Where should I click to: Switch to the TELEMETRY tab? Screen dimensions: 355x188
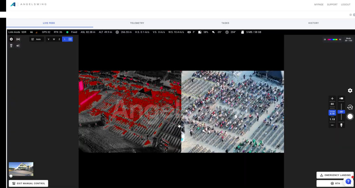click(137, 23)
